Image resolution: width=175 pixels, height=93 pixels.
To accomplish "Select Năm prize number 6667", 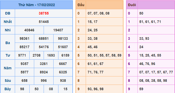I will coord(63,64).
